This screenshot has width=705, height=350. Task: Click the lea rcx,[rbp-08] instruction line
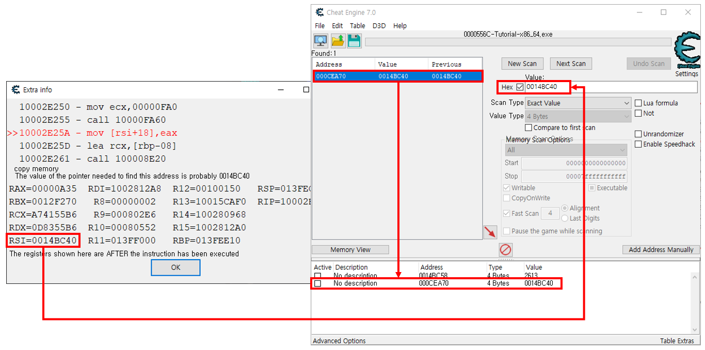[x=98, y=146]
